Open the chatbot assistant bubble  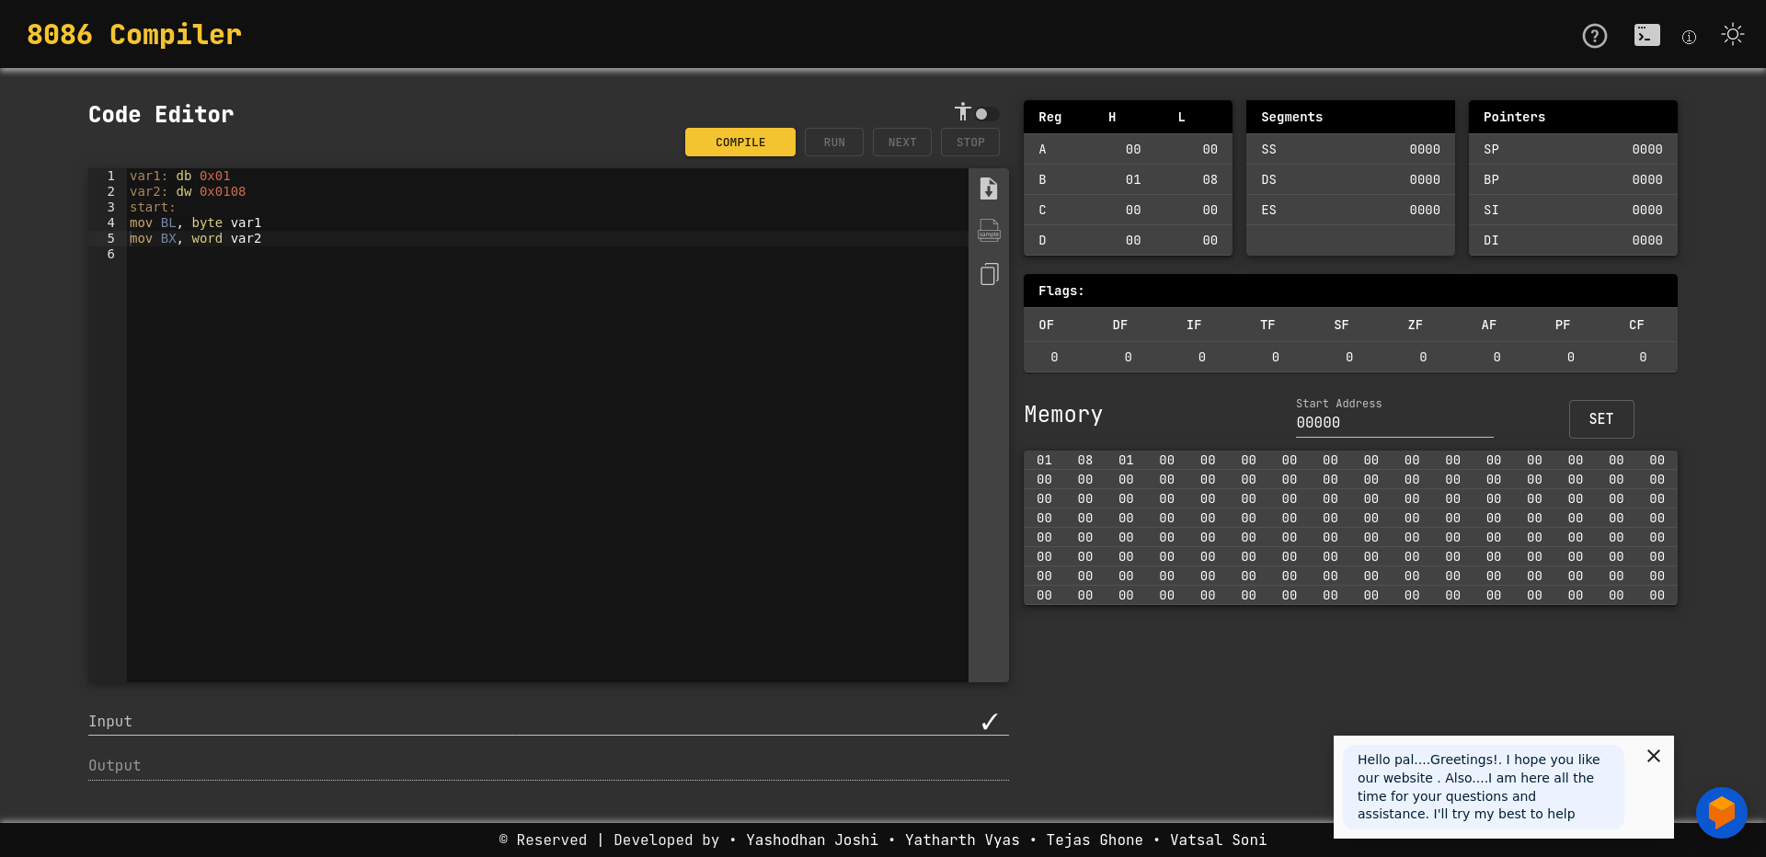[1721, 812]
